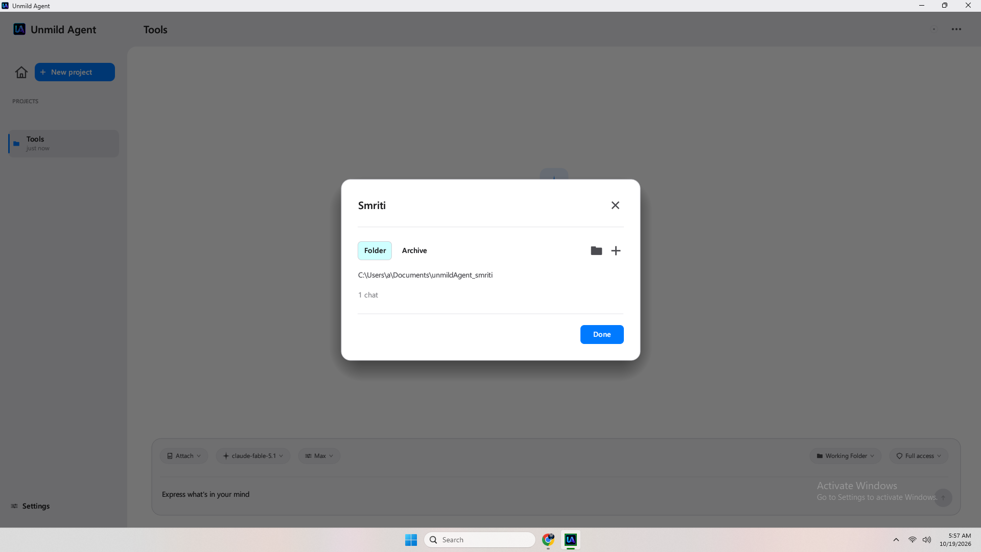The width and height of the screenshot is (981, 552).
Task: Open the Windows Start menu
Action: click(x=411, y=540)
